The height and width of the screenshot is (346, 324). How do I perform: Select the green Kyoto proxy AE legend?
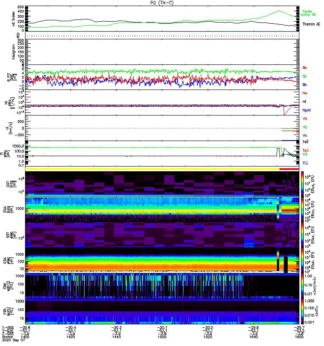click(x=308, y=13)
